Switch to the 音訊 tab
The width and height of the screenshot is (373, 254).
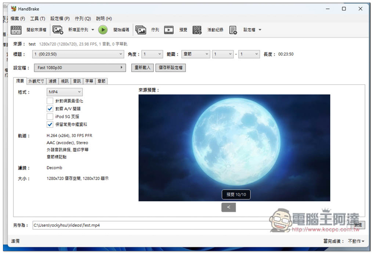click(77, 81)
